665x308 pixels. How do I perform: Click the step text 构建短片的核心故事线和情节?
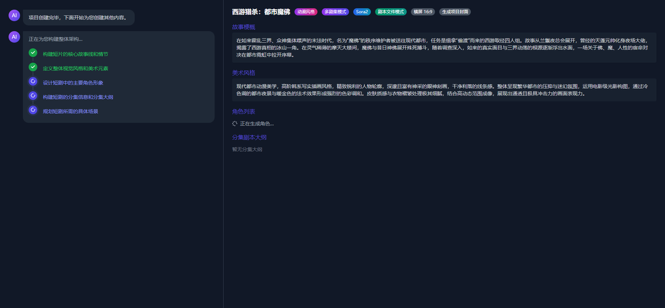click(75, 54)
